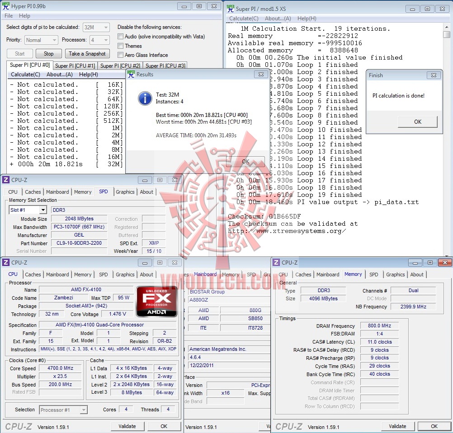Click the CPU-Z icon in SPD window
Viewport: 453px width, 433px height.
click(x=6, y=180)
